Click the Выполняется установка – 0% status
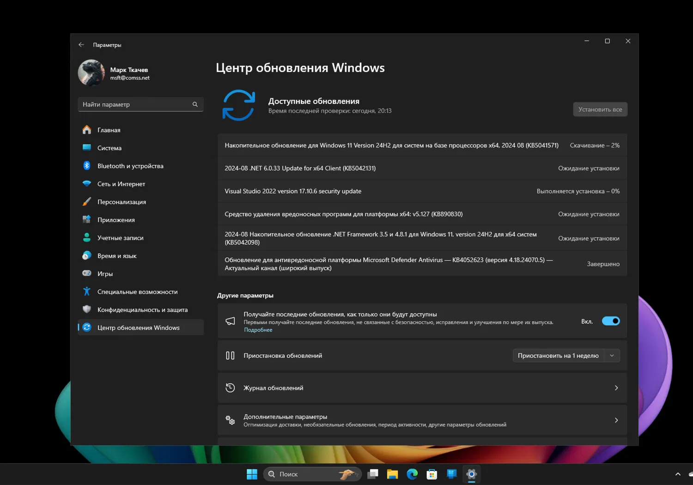Viewport: 693px width, 485px height. pos(578,191)
